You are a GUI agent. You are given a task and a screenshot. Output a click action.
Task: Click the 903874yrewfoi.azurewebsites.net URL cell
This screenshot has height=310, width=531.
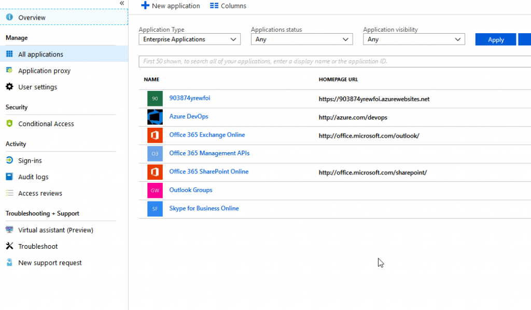374,99
